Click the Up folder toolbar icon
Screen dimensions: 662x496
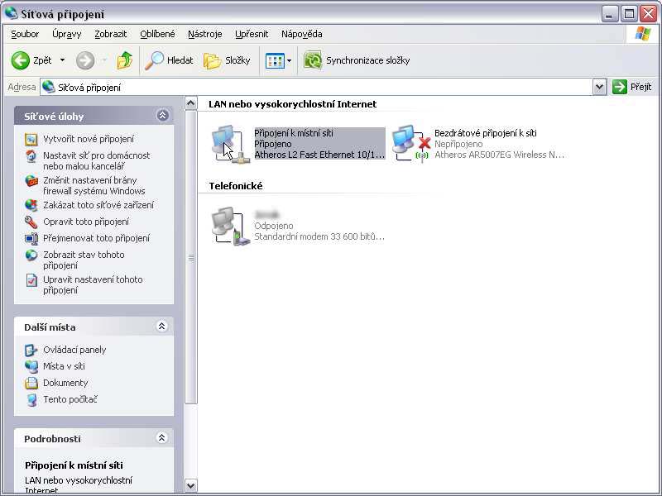coord(125,60)
